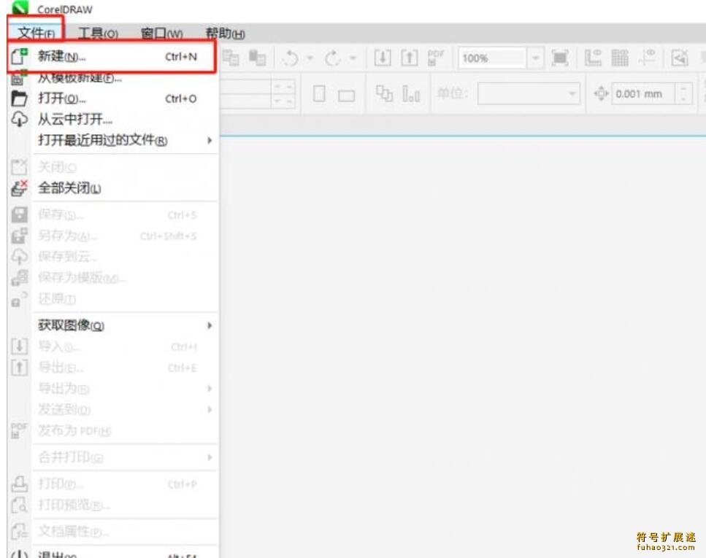Choose 从云中打开... menu entry
Screen dimensions: 706x558
click(112, 119)
